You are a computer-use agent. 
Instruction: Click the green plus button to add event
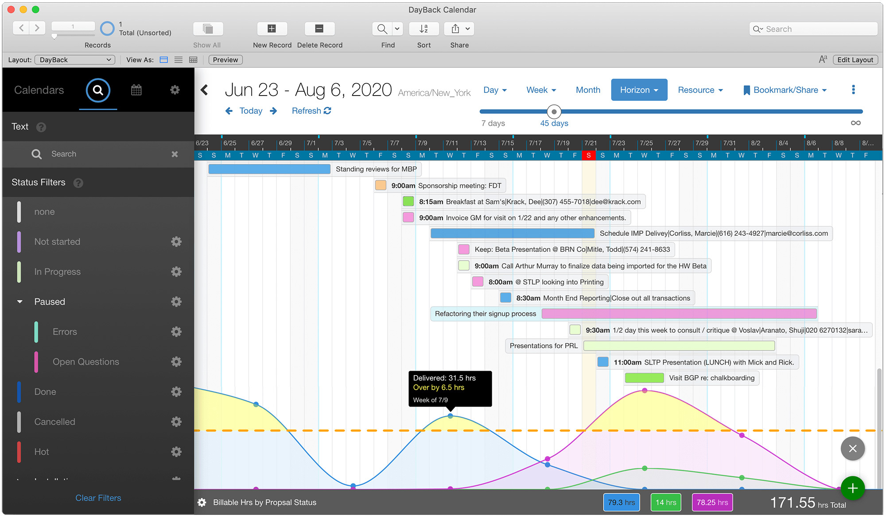coord(852,488)
